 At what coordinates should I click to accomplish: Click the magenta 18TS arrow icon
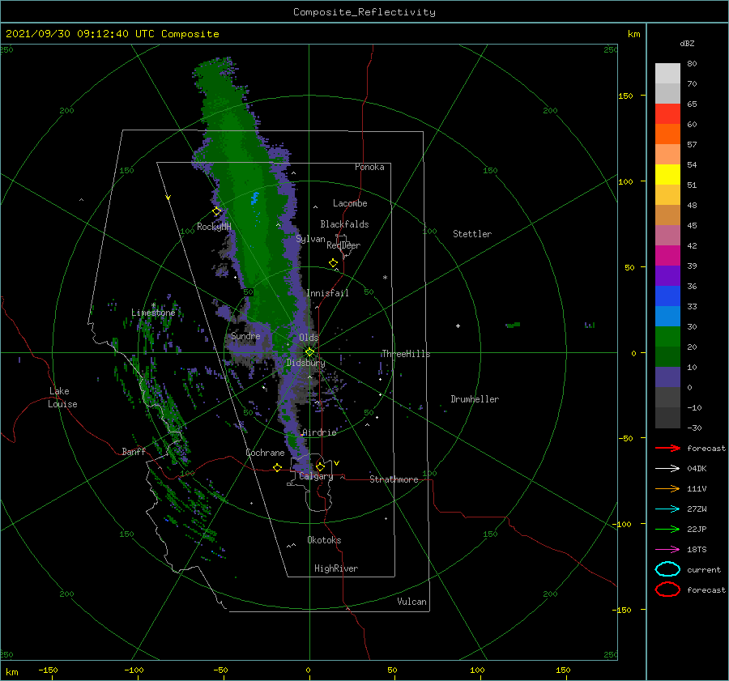click(x=667, y=550)
